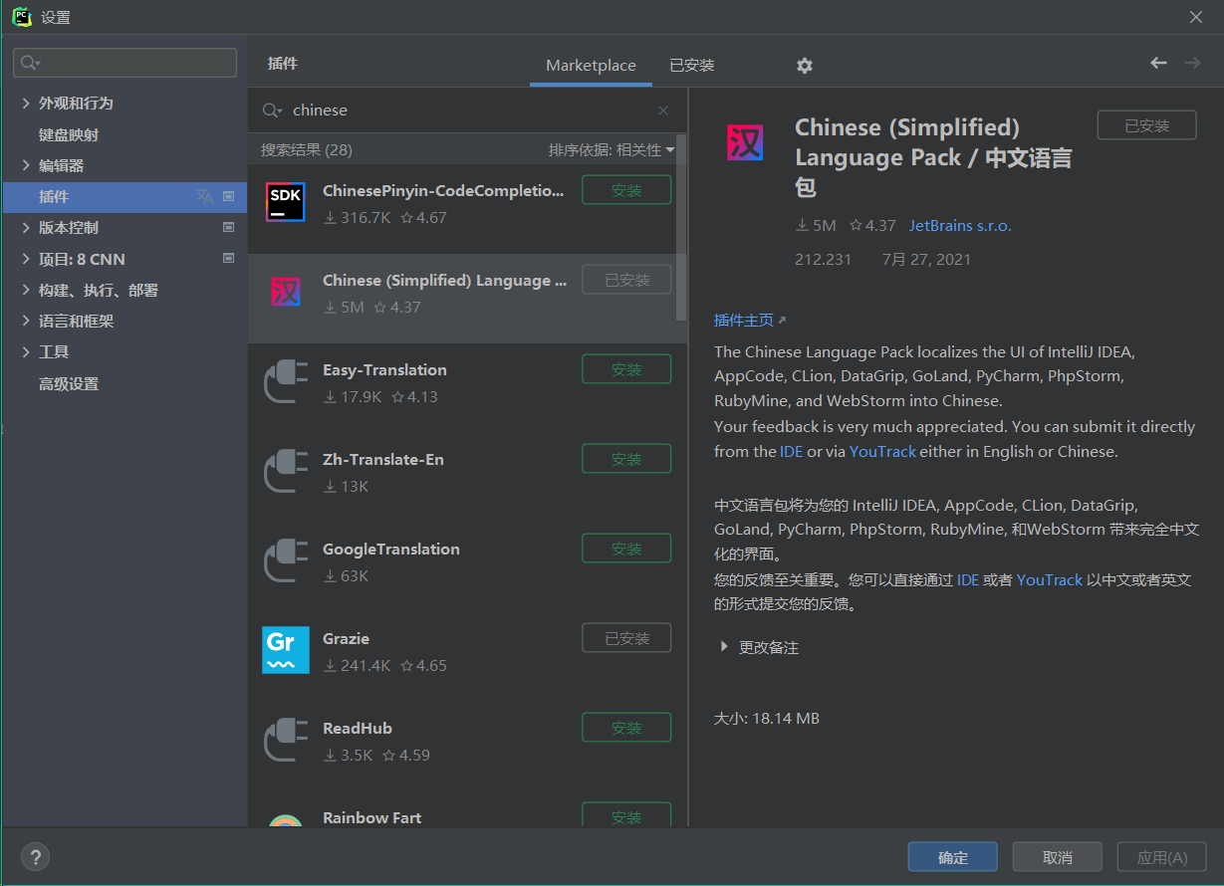Expand 语言和框架 settings group
The image size is (1224, 886).
(26, 322)
